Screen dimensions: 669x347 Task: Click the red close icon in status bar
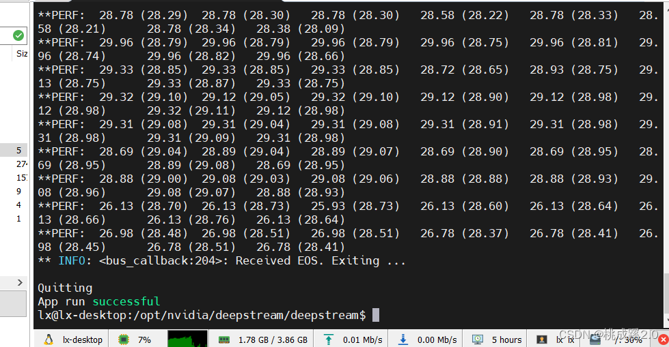[664, 340]
